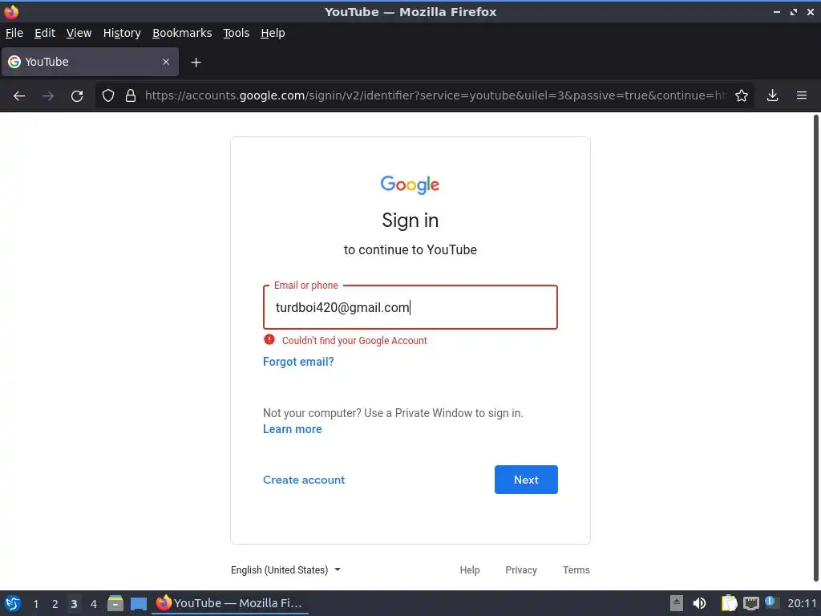Open the Help link in the footer
The width and height of the screenshot is (821, 616).
[470, 570]
